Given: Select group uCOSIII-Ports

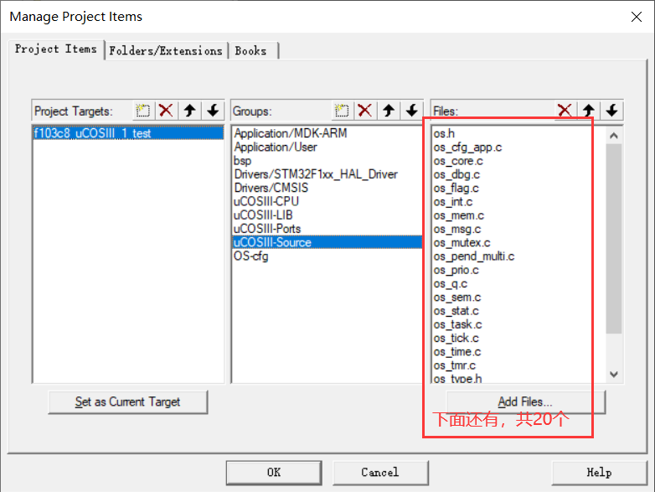Looking at the screenshot, I should pyautogui.click(x=327, y=229).
